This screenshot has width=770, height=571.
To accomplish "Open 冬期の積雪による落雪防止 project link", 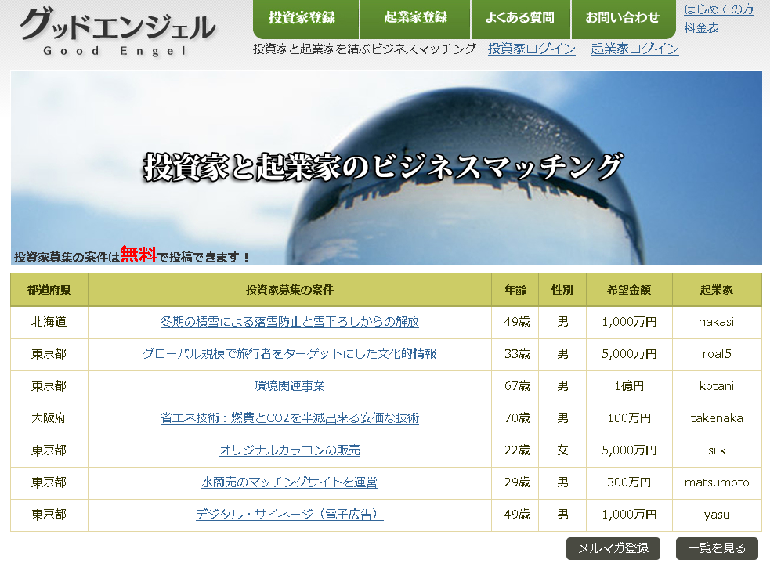I will click(290, 322).
